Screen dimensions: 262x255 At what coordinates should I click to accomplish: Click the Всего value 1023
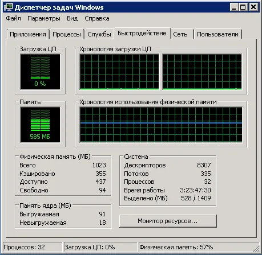tap(99, 165)
